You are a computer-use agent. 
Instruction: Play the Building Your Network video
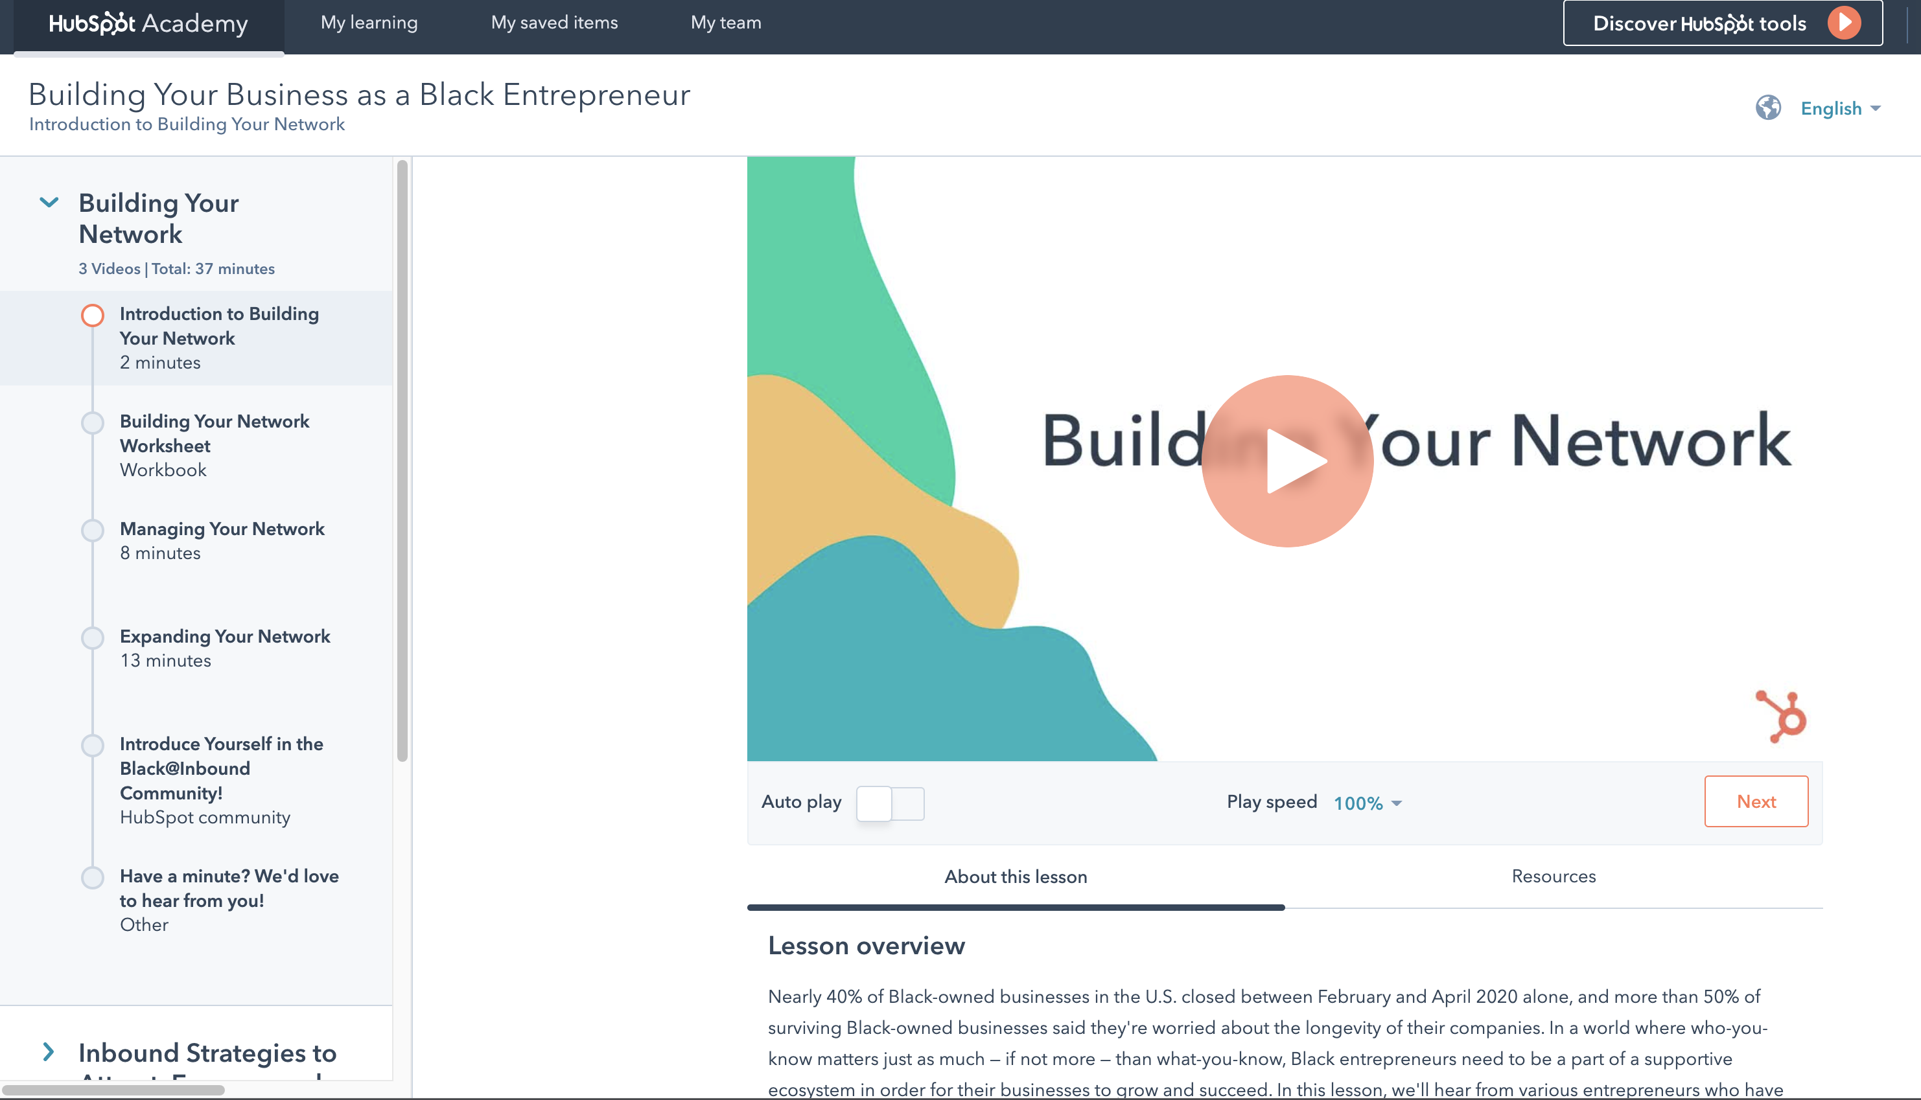click(x=1287, y=461)
